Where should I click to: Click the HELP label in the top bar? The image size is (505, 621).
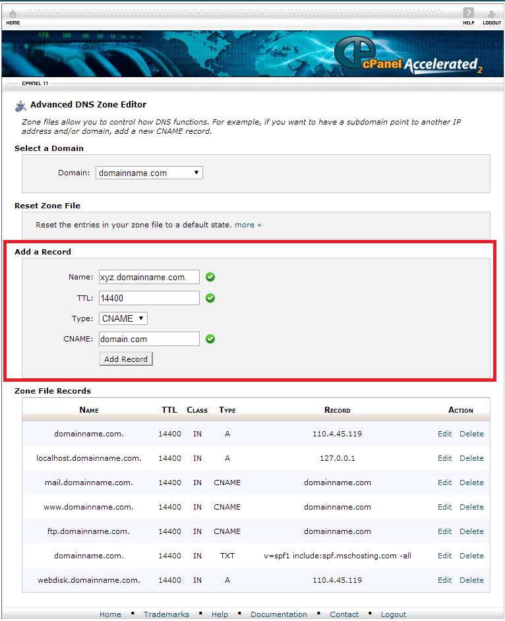tap(469, 23)
